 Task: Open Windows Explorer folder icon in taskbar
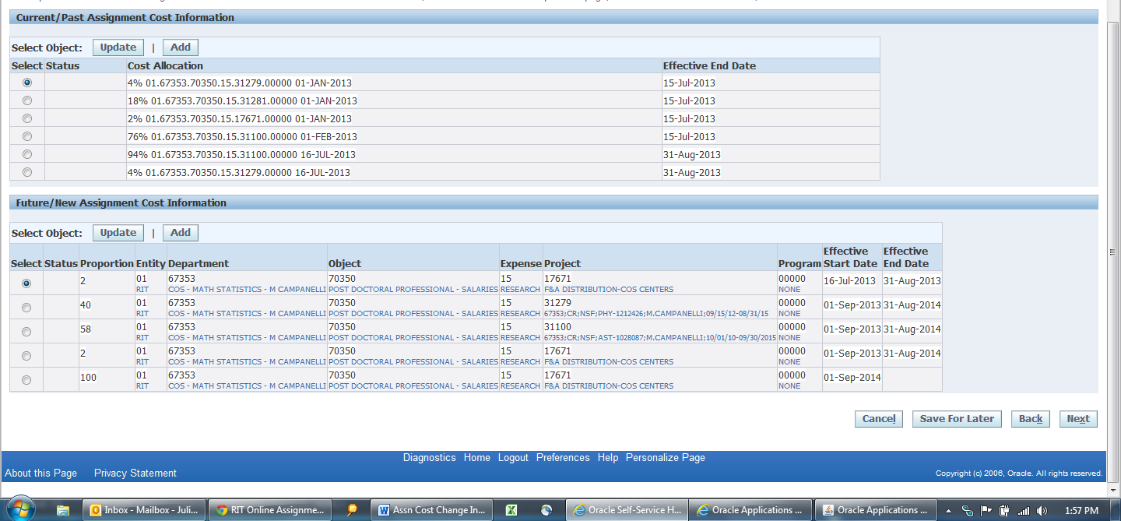pyautogui.click(x=63, y=510)
